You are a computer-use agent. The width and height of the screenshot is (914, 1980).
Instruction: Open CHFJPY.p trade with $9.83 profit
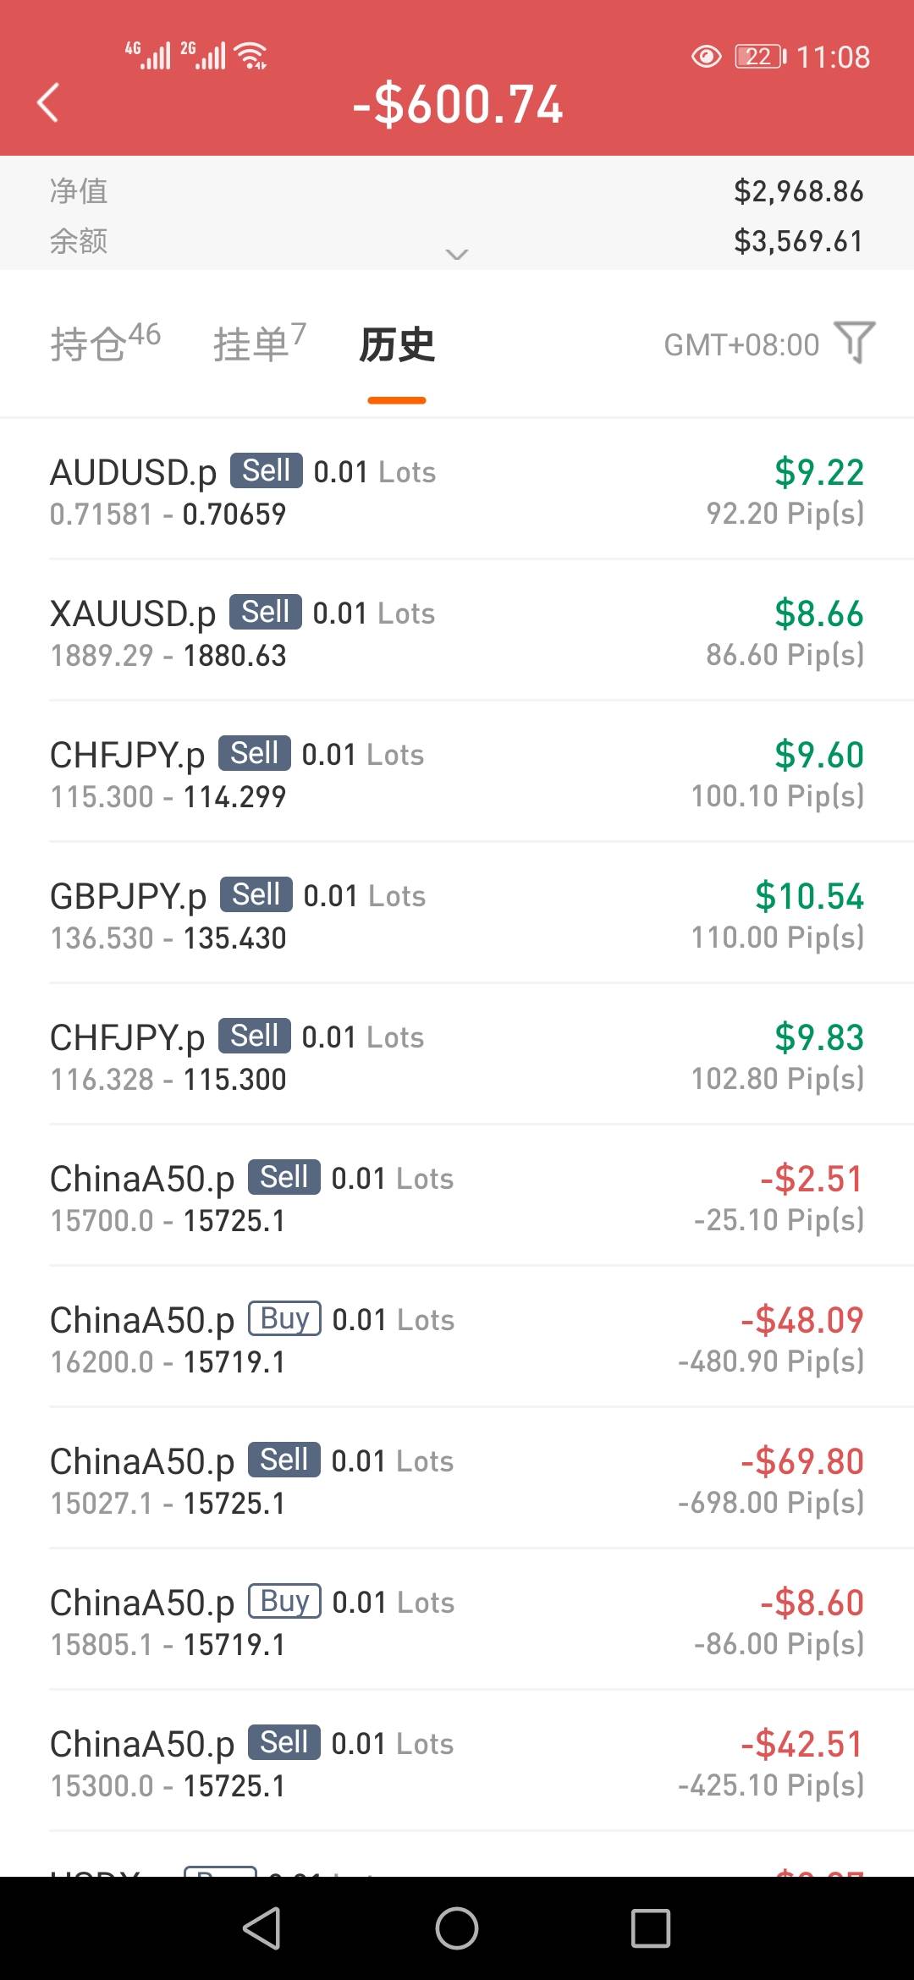(457, 1056)
